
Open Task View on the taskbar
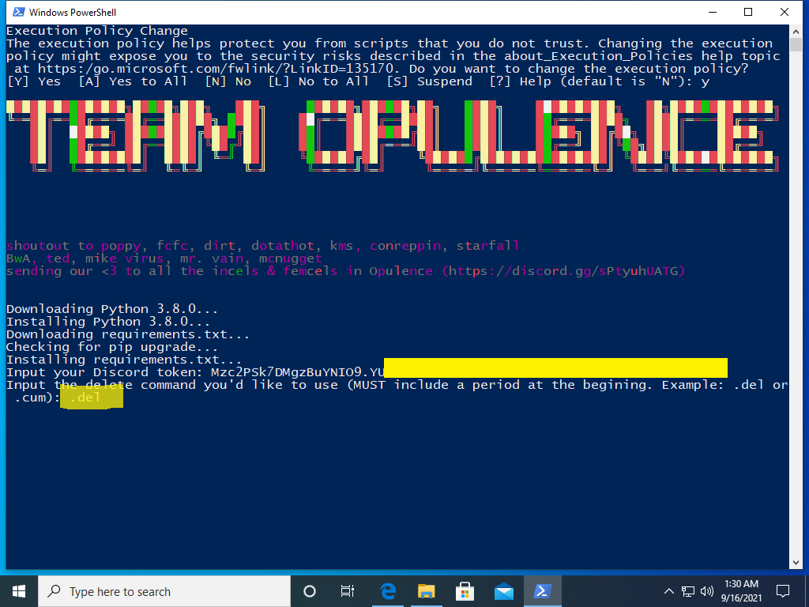pos(348,591)
